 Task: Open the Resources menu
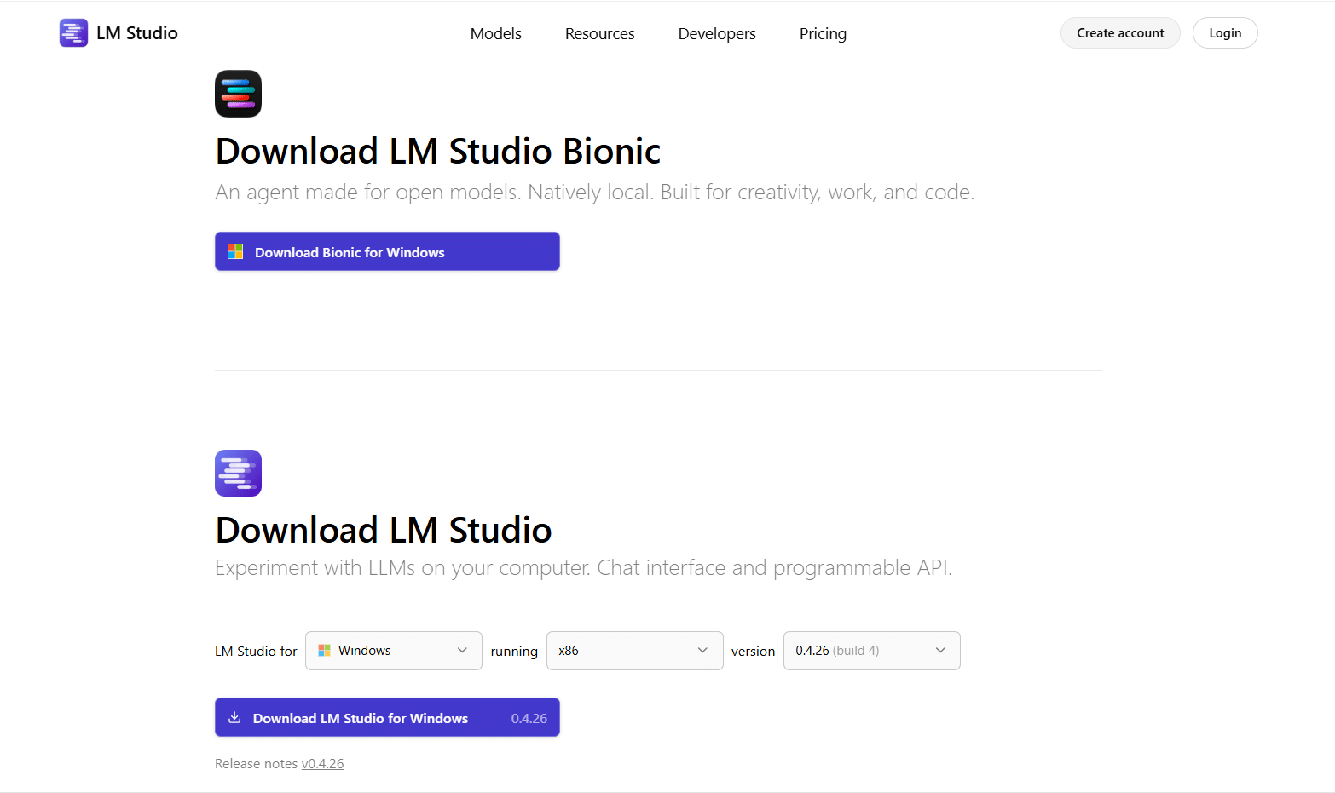coord(599,33)
